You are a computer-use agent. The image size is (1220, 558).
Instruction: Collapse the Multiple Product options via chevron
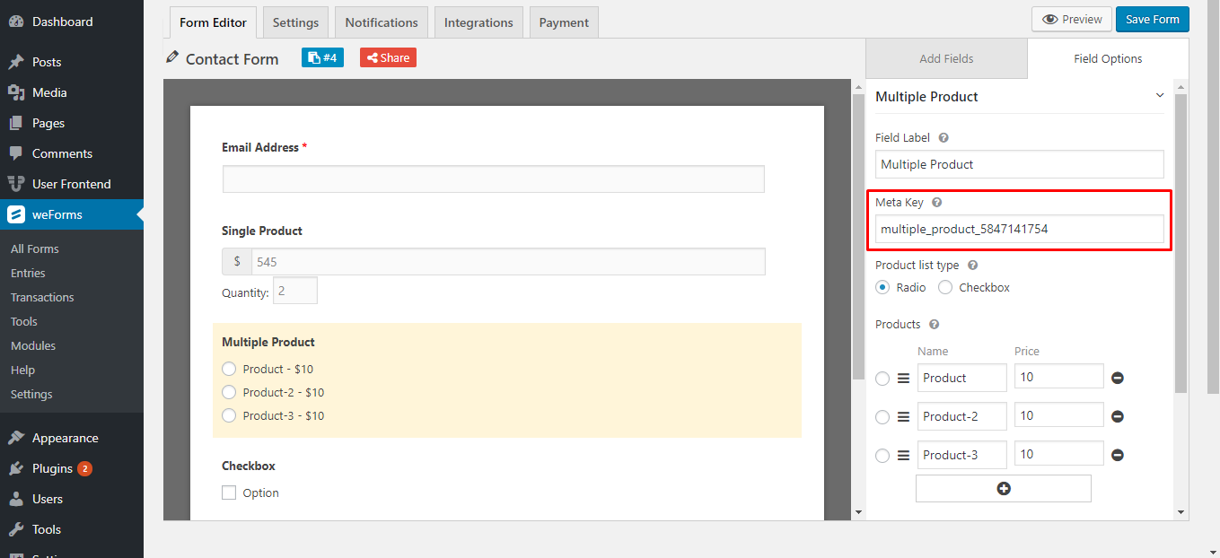(x=1159, y=94)
